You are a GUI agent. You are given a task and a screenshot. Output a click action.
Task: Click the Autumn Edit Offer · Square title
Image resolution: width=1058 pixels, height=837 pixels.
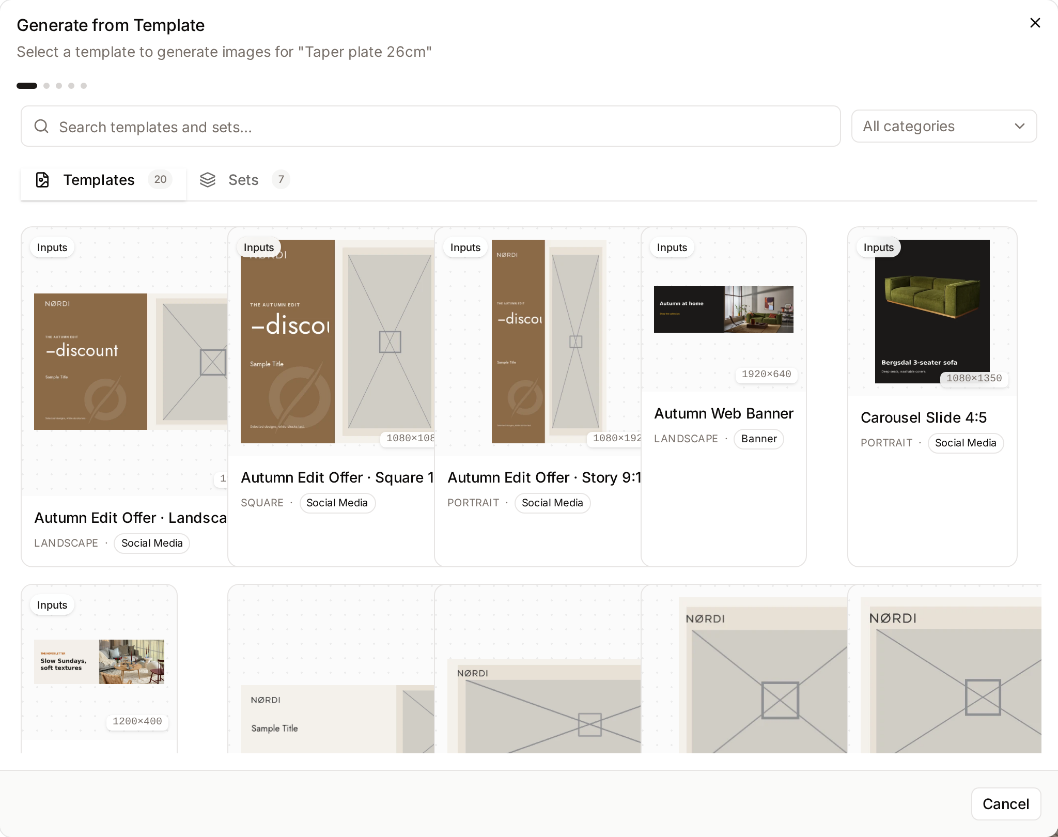337,477
